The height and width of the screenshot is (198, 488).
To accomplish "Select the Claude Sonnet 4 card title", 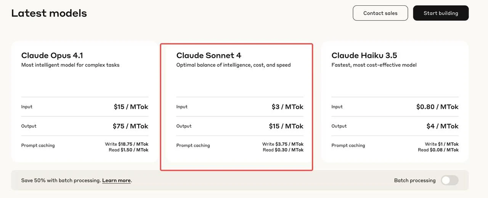I will [209, 56].
